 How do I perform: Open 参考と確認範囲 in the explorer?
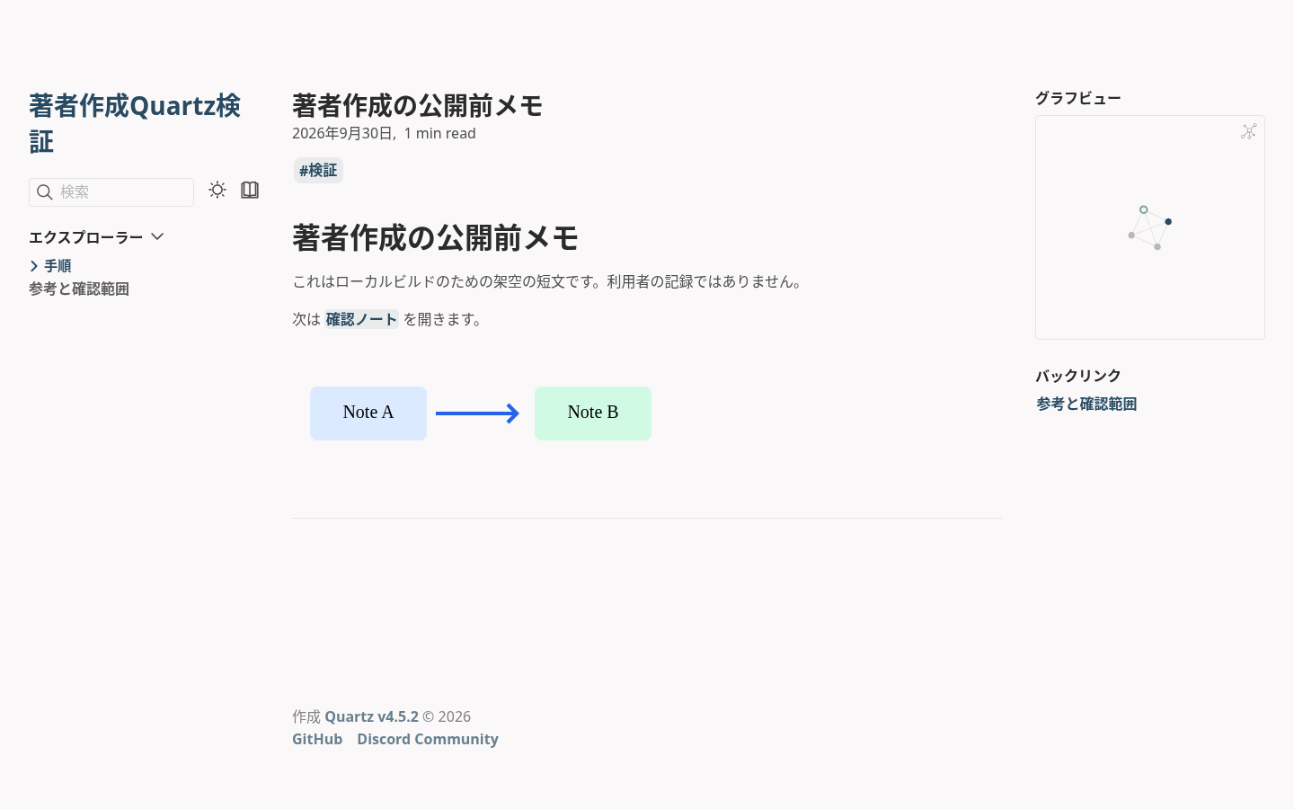(79, 289)
